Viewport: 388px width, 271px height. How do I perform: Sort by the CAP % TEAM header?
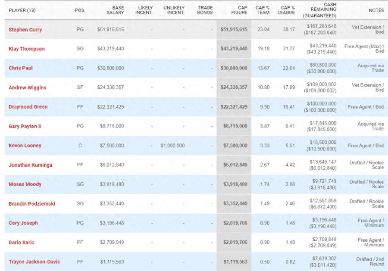(263, 10)
